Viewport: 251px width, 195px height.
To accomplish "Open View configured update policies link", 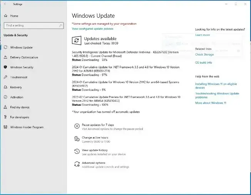I will [92, 29].
